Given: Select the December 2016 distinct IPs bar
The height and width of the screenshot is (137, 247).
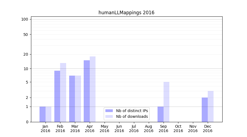Looking at the screenshot, I should pos(205,110).
